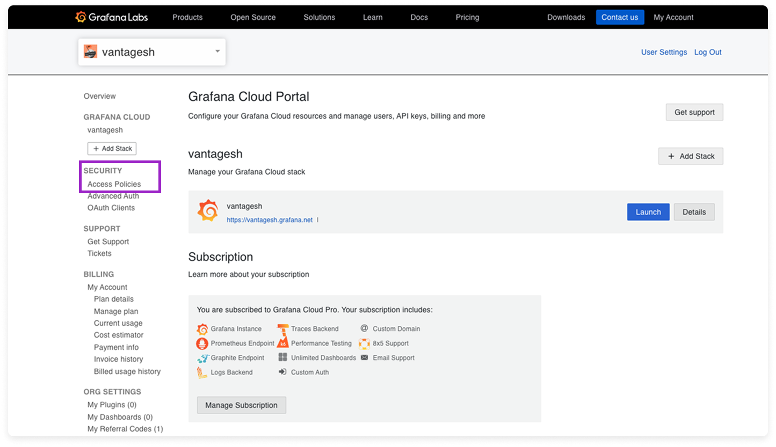Click the Contact us button

tap(620, 17)
